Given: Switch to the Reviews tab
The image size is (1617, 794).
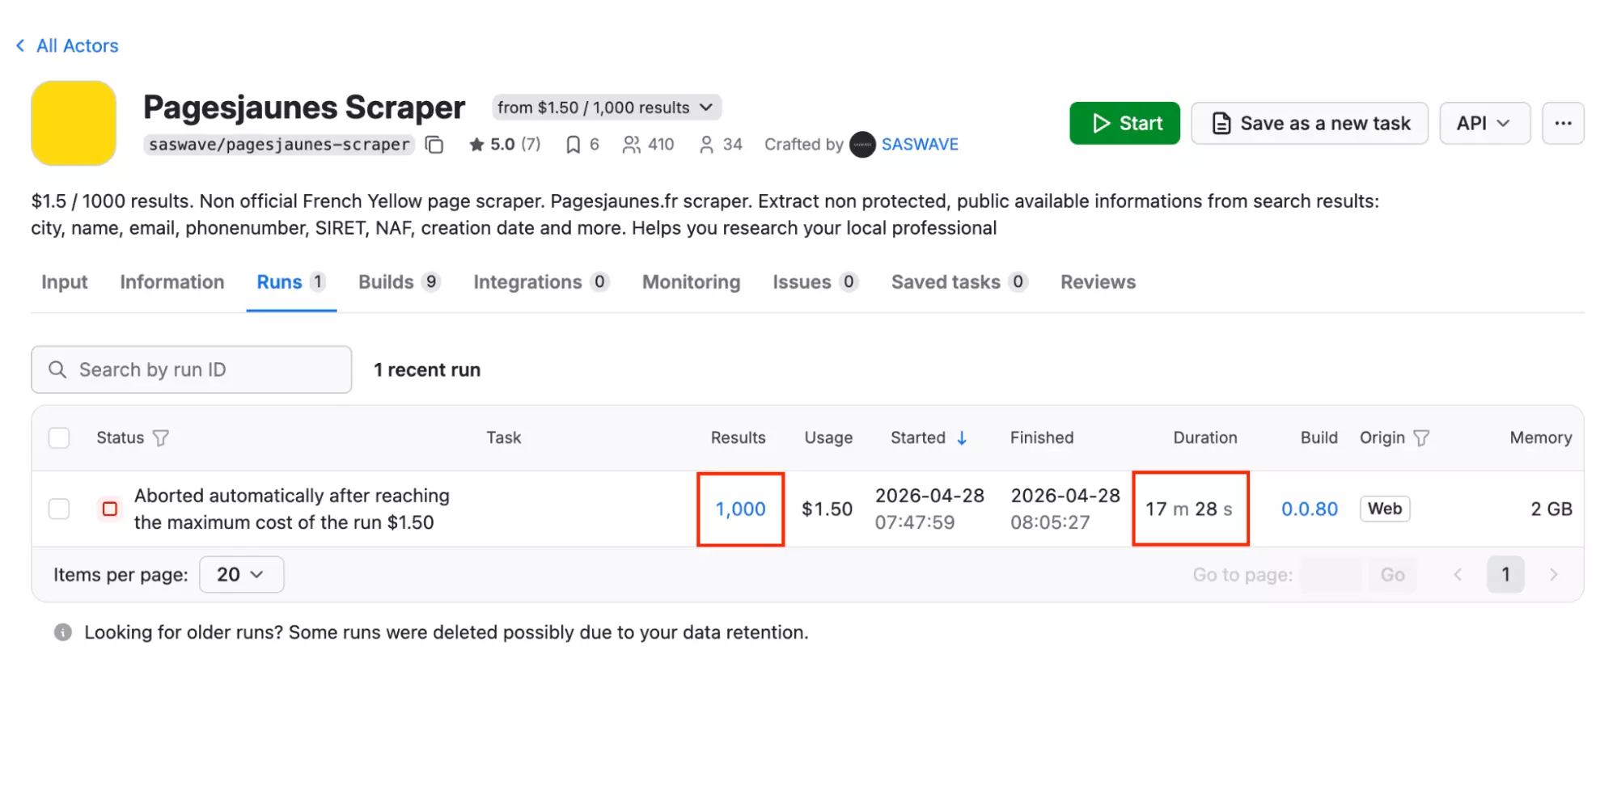Looking at the screenshot, I should [1098, 282].
